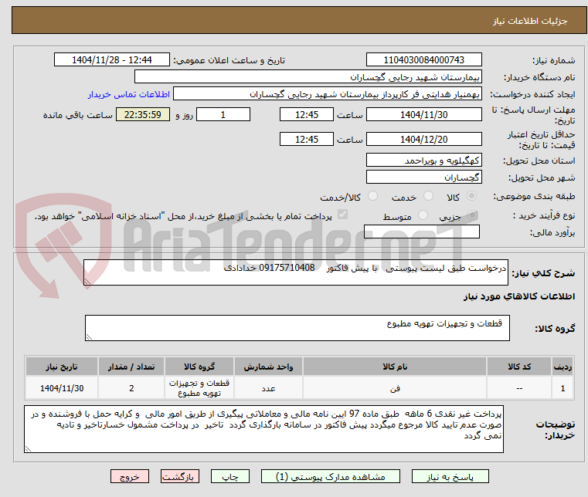Click the need date cell 1404/11/30 in table

pyautogui.click(x=62, y=388)
